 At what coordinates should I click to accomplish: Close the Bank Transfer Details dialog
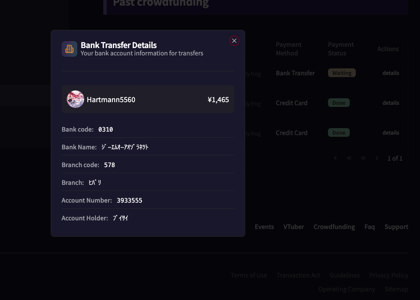[x=234, y=41]
